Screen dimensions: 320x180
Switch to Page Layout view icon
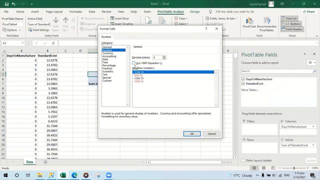263,168
